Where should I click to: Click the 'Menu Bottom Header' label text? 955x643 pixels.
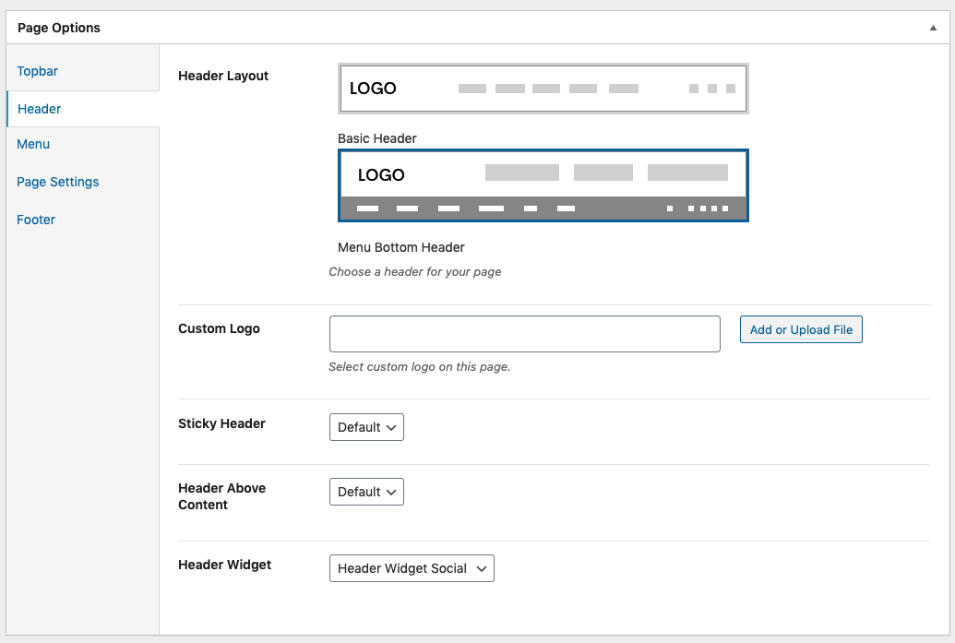coord(401,247)
